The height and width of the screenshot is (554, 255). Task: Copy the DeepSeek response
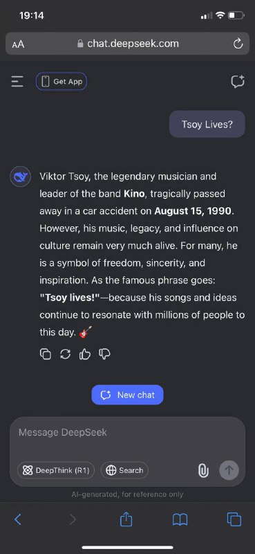point(46,354)
